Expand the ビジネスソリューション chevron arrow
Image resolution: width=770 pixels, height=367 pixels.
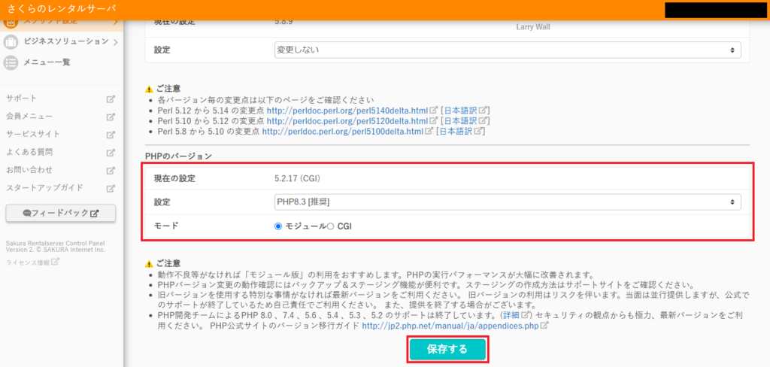115,43
